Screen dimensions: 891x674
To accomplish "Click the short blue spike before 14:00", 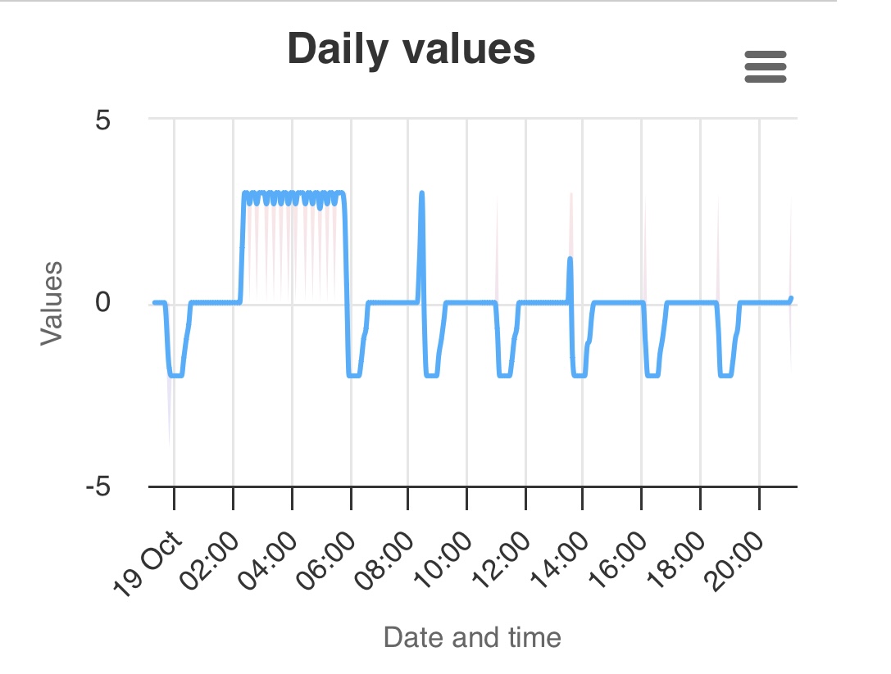I will 570,270.
